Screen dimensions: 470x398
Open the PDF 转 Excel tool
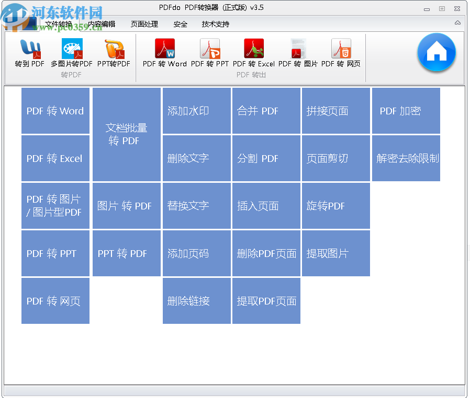coord(252,54)
